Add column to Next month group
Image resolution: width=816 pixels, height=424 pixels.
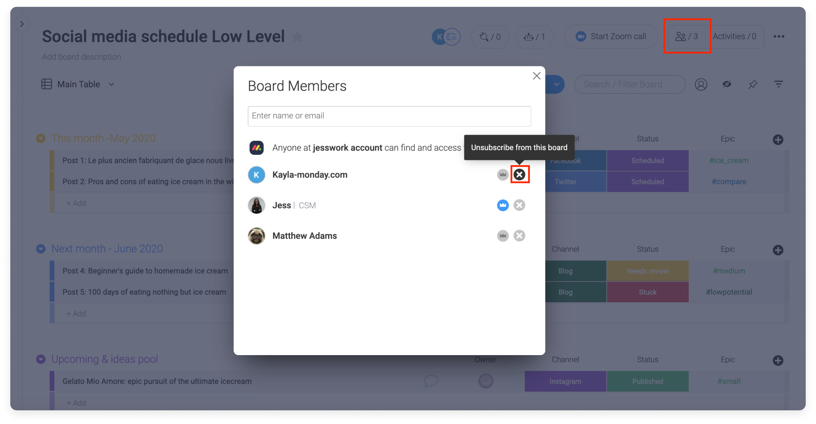coord(778,250)
